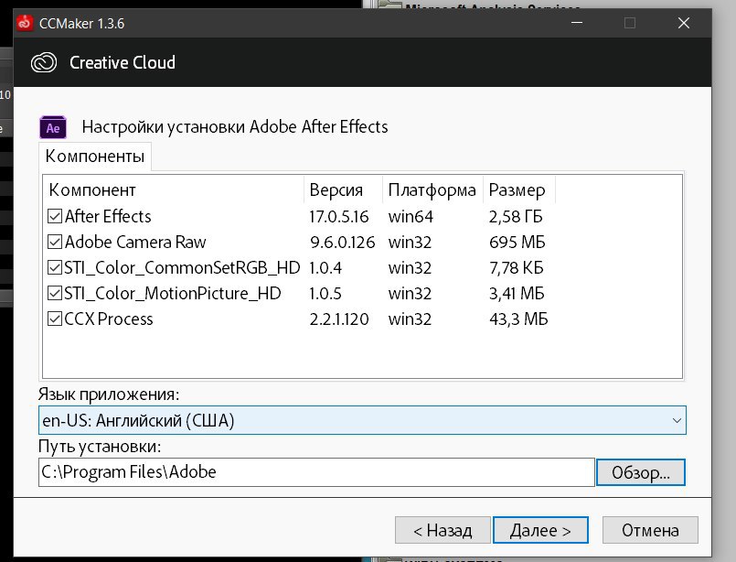
Task: Select the Adobe Camera Raw row name
Action: pos(135,242)
